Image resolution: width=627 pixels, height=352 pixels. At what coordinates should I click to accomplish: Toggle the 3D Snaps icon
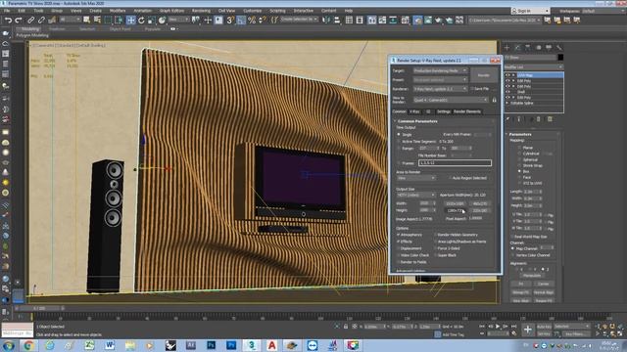pyautogui.click(x=230, y=20)
